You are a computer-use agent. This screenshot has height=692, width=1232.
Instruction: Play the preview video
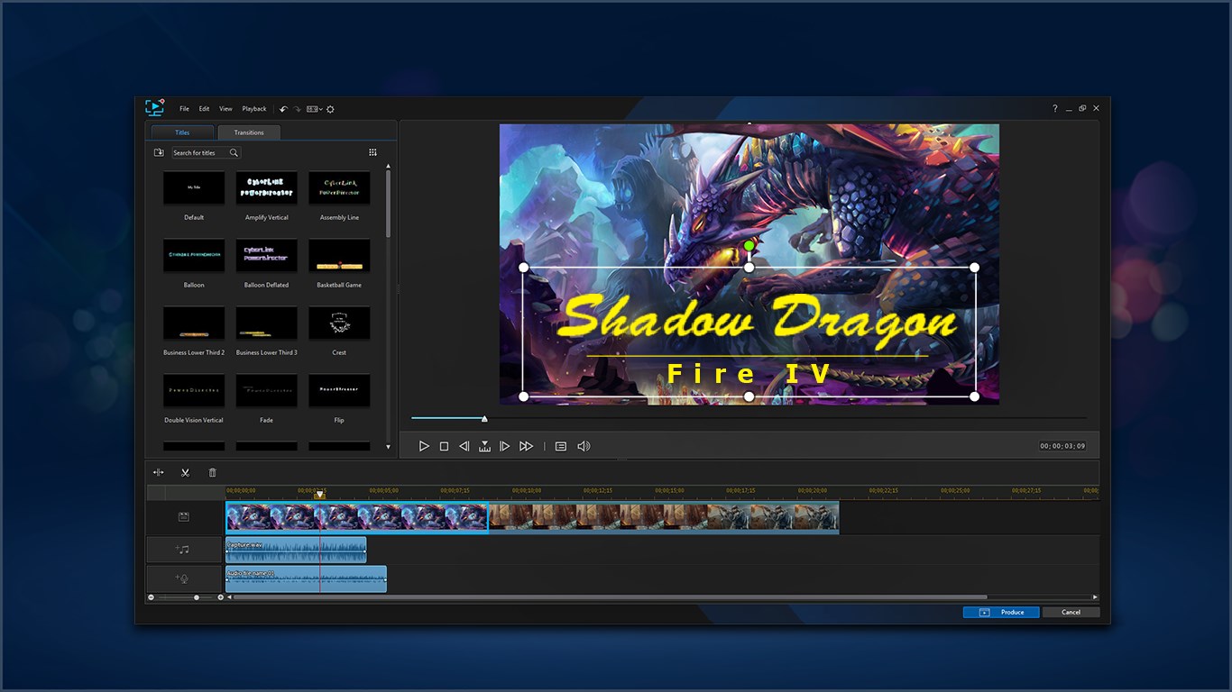424,446
